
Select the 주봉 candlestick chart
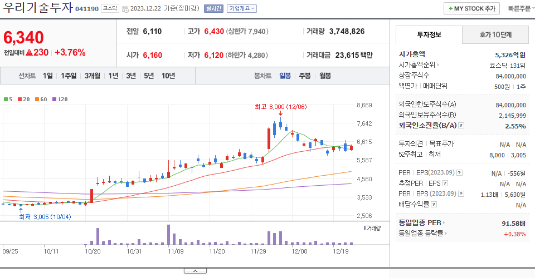tap(305, 76)
